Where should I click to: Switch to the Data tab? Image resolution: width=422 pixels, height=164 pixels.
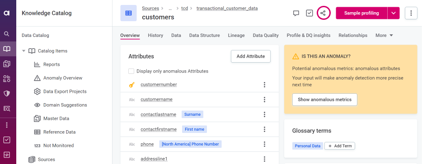[176, 36]
